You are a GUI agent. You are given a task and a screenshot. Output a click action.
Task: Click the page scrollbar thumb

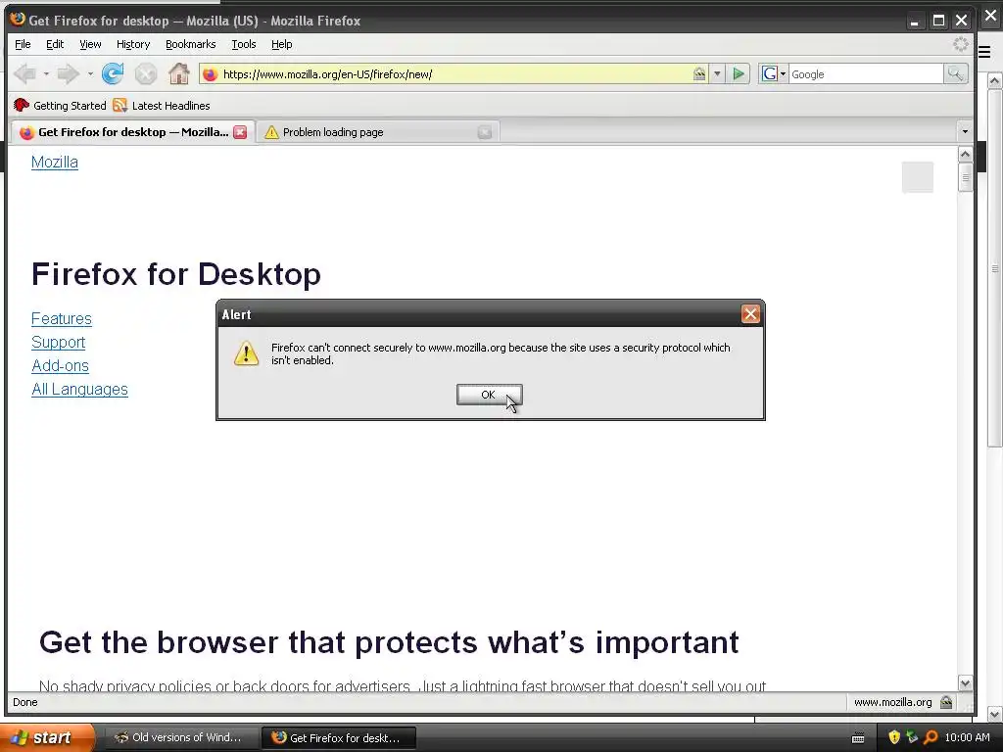coord(965,177)
